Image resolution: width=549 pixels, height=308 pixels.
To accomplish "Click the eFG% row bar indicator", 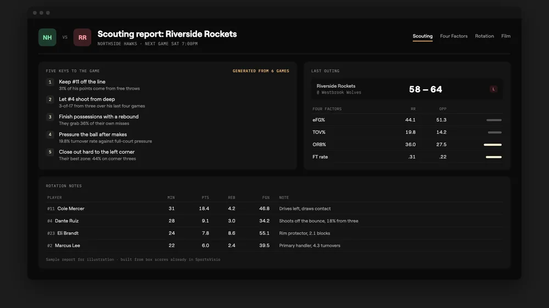I will point(494,120).
